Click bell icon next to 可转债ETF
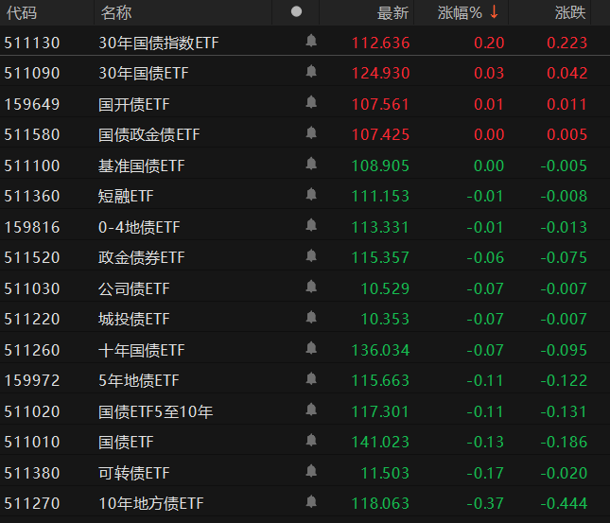The height and width of the screenshot is (523, 610). pos(311,472)
